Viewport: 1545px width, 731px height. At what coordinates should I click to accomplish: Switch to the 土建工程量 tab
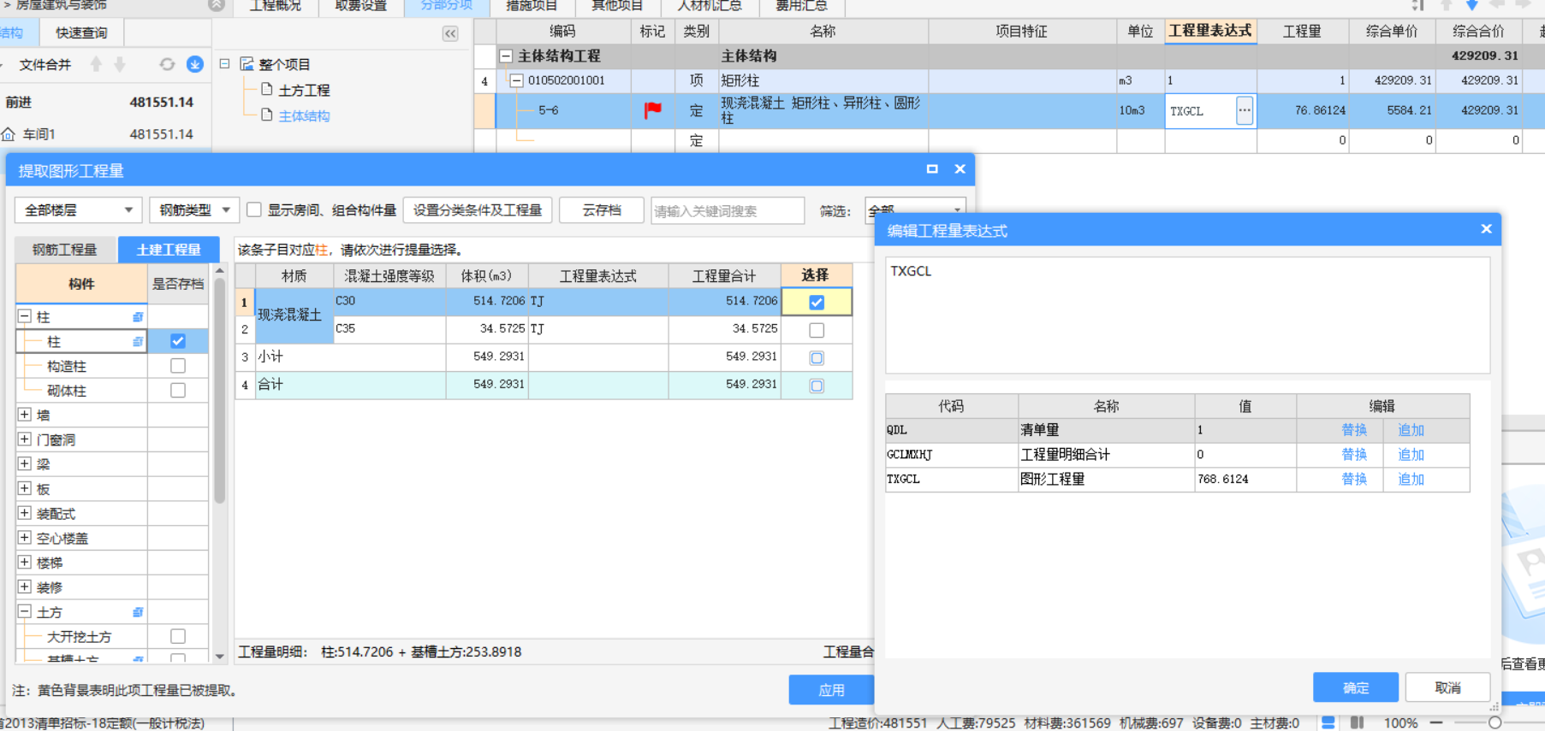tap(169, 250)
